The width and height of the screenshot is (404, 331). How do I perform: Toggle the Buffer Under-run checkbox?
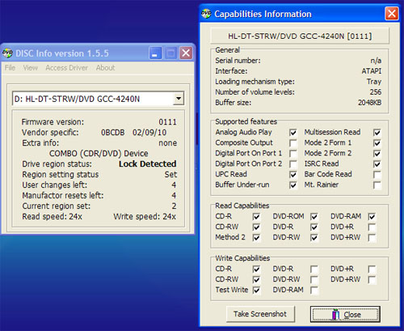[293, 185]
